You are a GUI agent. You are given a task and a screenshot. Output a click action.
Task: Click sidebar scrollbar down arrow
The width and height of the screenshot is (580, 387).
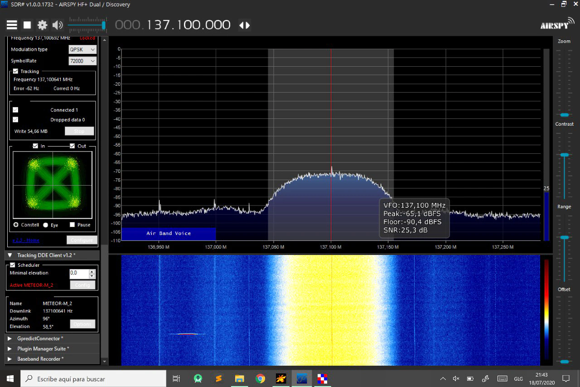click(x=105, y=362)
